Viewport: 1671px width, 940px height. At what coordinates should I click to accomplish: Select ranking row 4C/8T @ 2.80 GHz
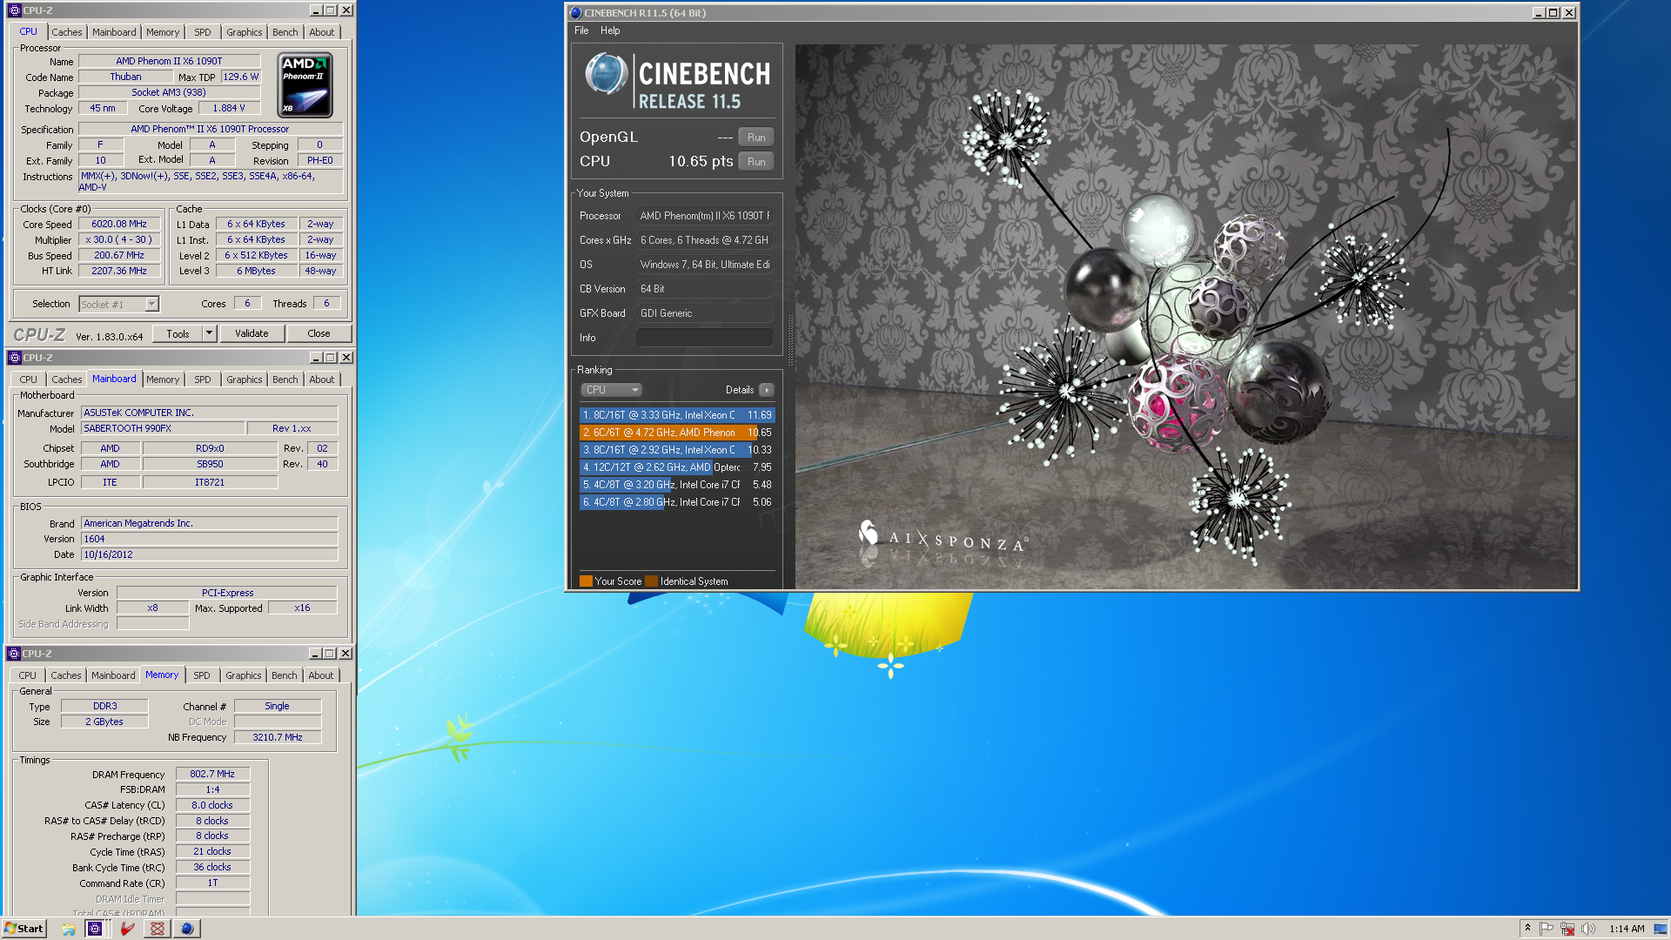coord(677,502)
